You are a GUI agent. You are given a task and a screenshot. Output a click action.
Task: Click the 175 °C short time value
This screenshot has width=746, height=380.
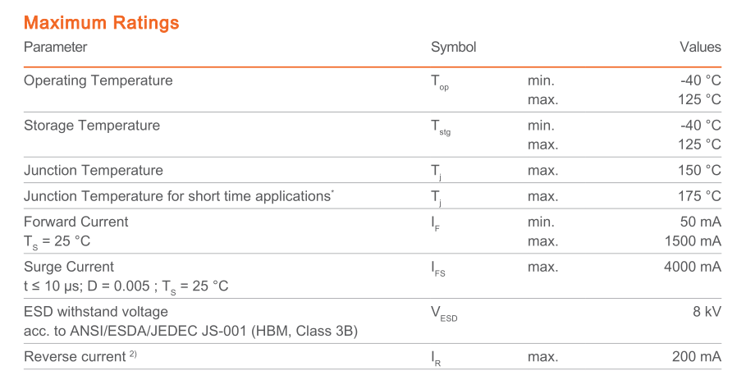coord(700,196)
